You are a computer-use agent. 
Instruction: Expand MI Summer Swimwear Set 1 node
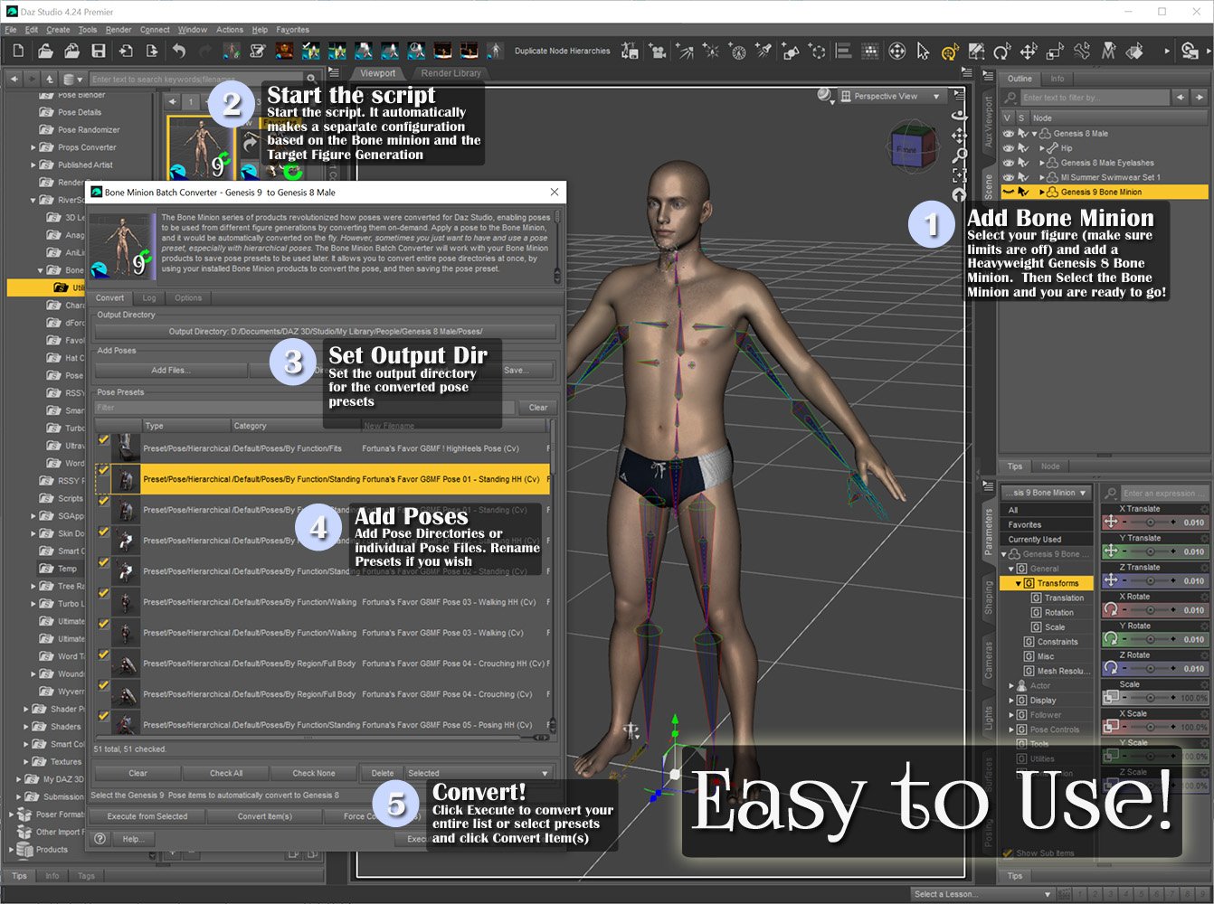tap(1042, 177)
